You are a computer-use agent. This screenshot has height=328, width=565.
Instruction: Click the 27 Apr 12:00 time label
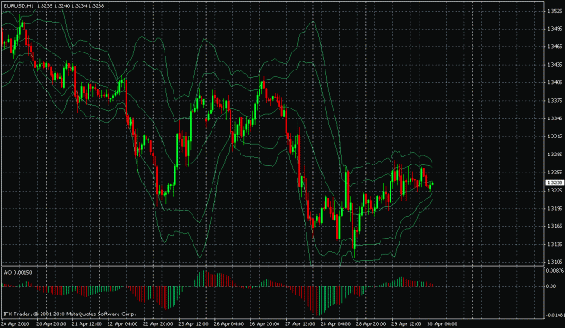coord(300,324)
